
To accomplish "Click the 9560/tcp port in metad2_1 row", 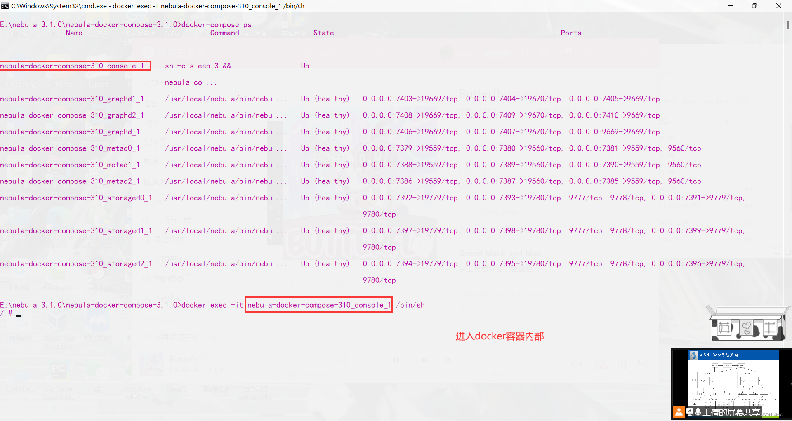I will point(684,181).
